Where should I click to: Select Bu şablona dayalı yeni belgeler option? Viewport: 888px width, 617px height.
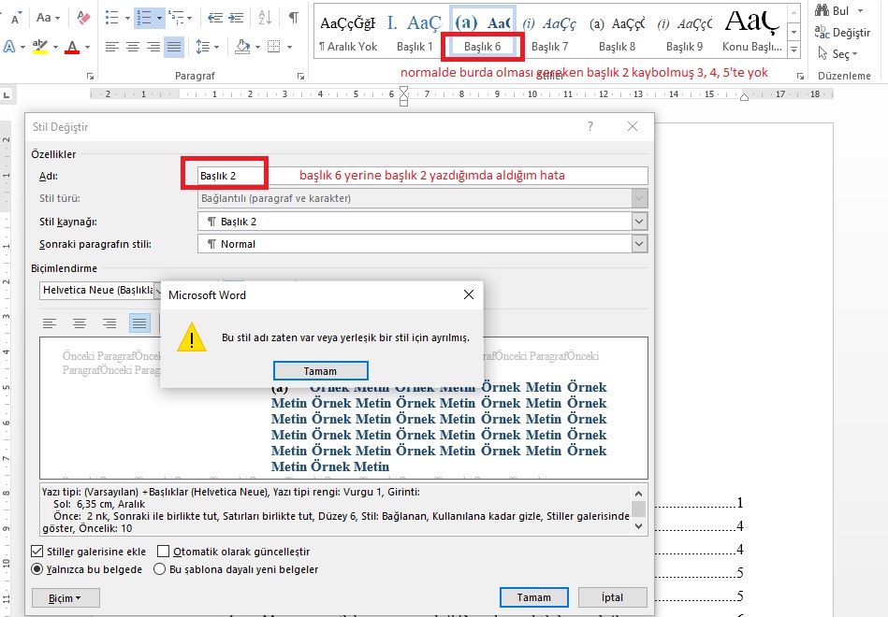point(160,569)
